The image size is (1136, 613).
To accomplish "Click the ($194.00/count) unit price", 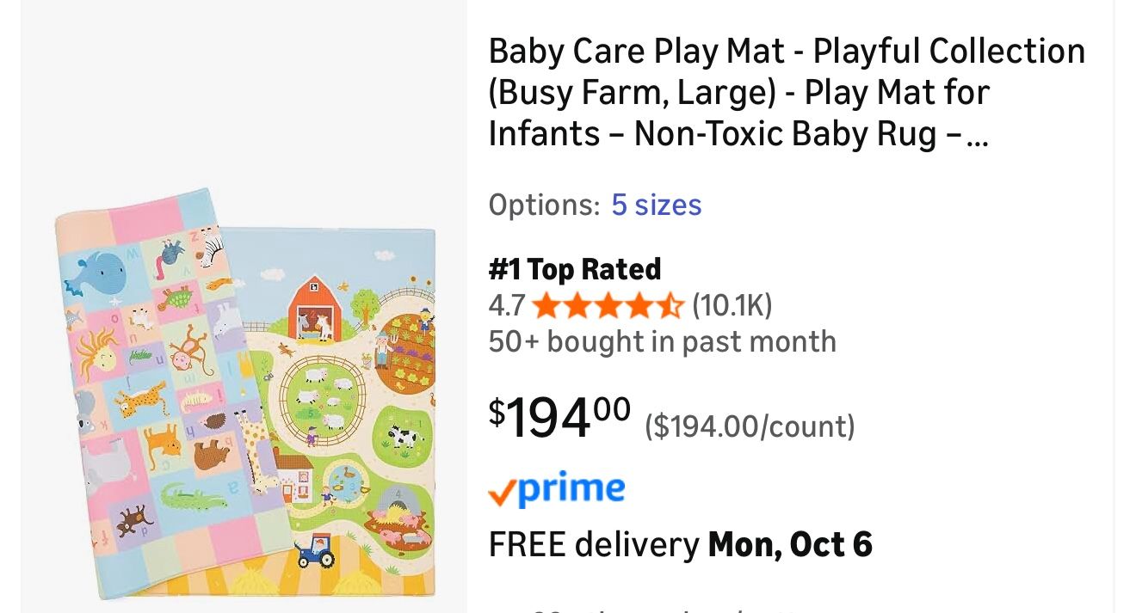I will pyautogui.click(x=750, y=426).
